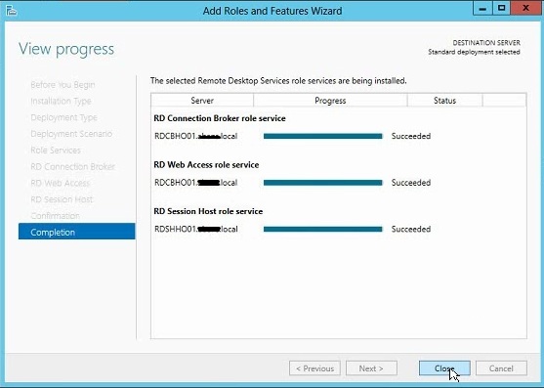Select the Before You Begin step
This screenshot has width=544, height=388.
pyautogui.click(x=63, y=85)
